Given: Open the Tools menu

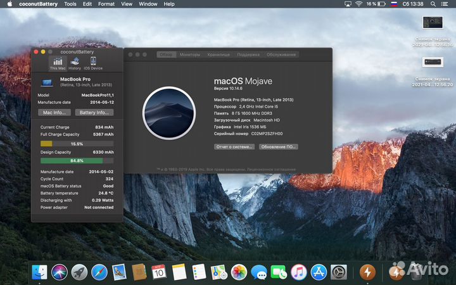Looking at the screenshot, I should (70, 4).
